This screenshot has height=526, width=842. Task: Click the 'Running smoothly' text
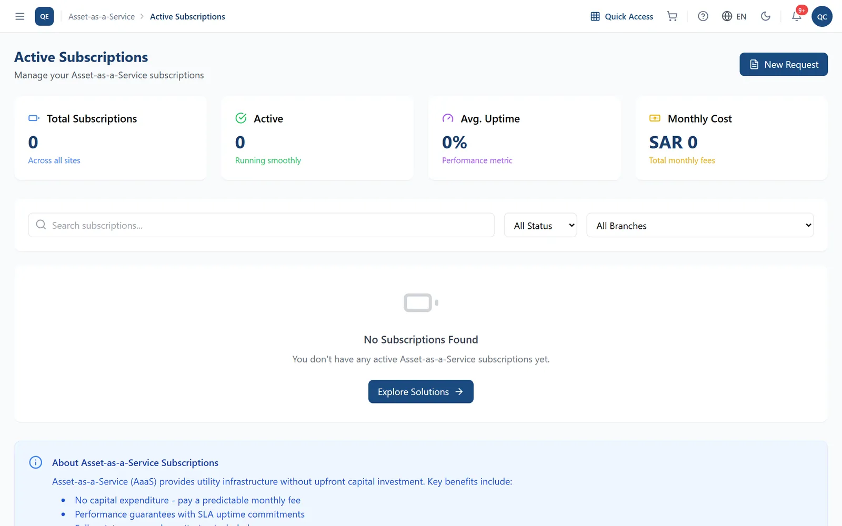268,160
